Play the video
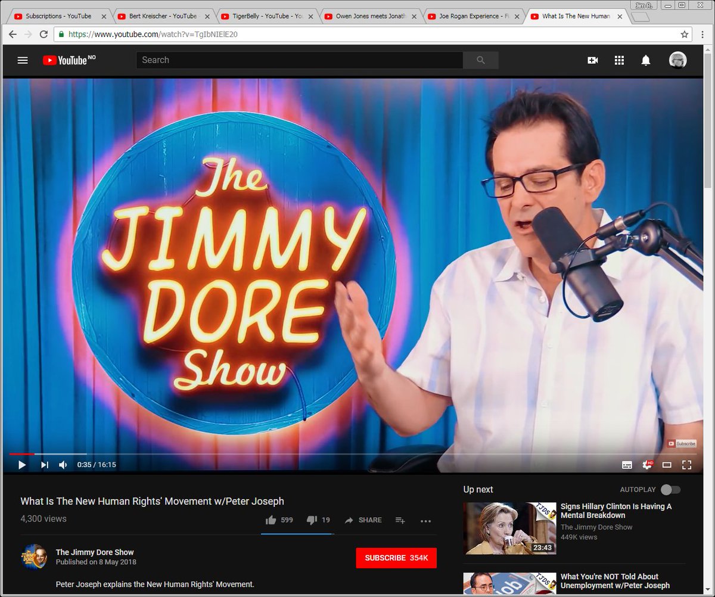 click(22, 465)
